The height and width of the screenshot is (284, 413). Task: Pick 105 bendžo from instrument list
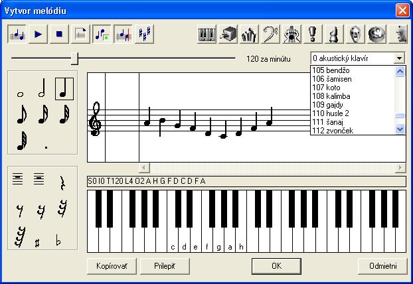pos(353,70)
